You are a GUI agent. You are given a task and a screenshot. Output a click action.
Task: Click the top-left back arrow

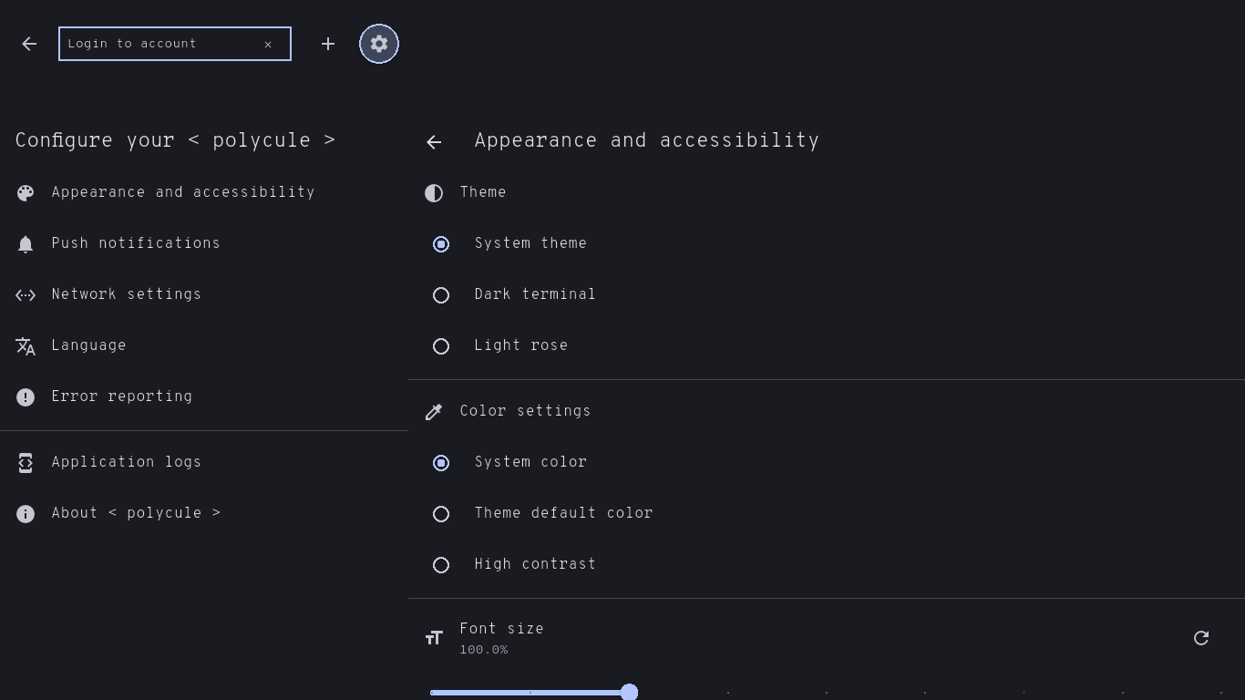click(x=29, y=44)
